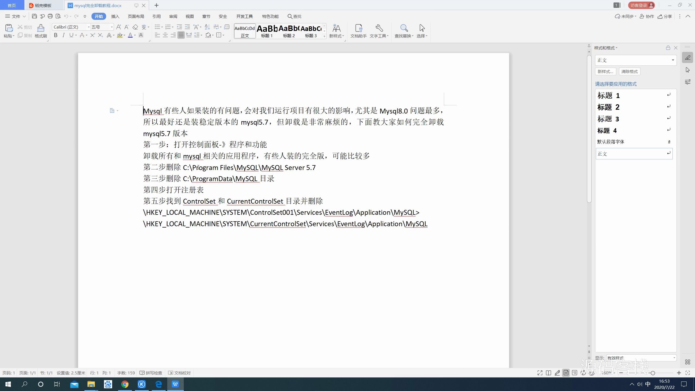The image size is (695, 391).
Task: Open the 页面布局 ribbon tab
Action: point(136,16)
